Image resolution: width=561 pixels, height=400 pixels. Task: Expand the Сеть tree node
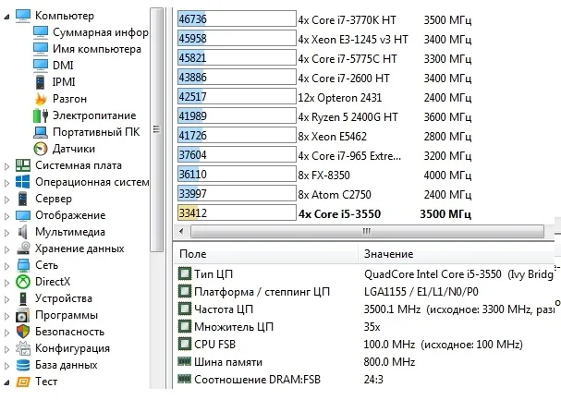pyautogui.click(x=6, y=266)
